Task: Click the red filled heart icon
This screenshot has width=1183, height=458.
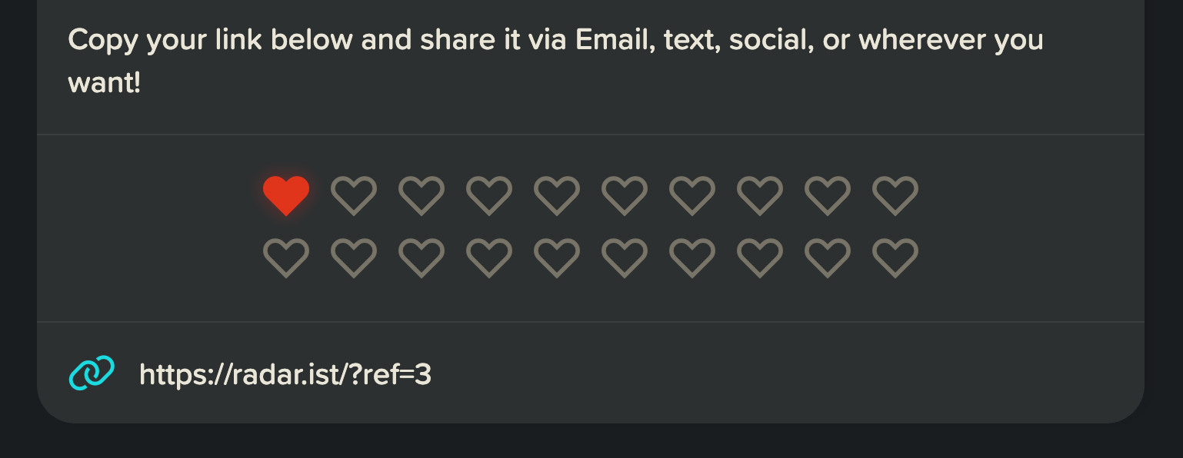Action: tap(286, 195)
